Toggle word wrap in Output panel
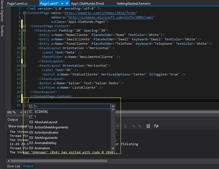The height and width of the screenshot is (169, 219). [x=156, y=126]
